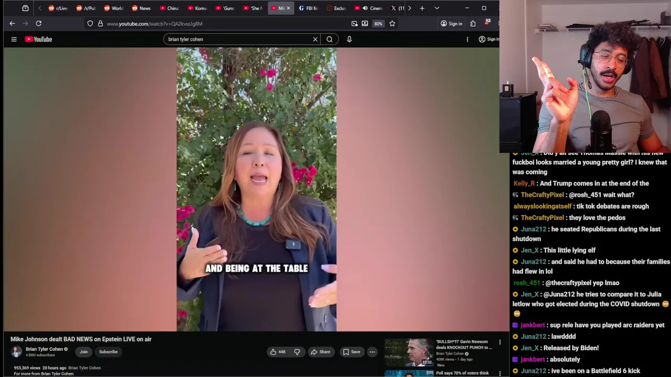Click rosh_451 username in chat
This screenshot has height=377, width=671.
coord(526,283)
